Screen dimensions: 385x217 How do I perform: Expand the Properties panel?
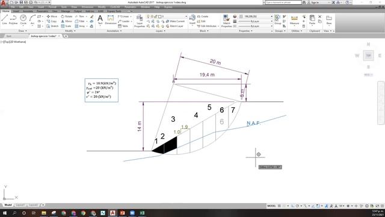[x=245, y=31]
